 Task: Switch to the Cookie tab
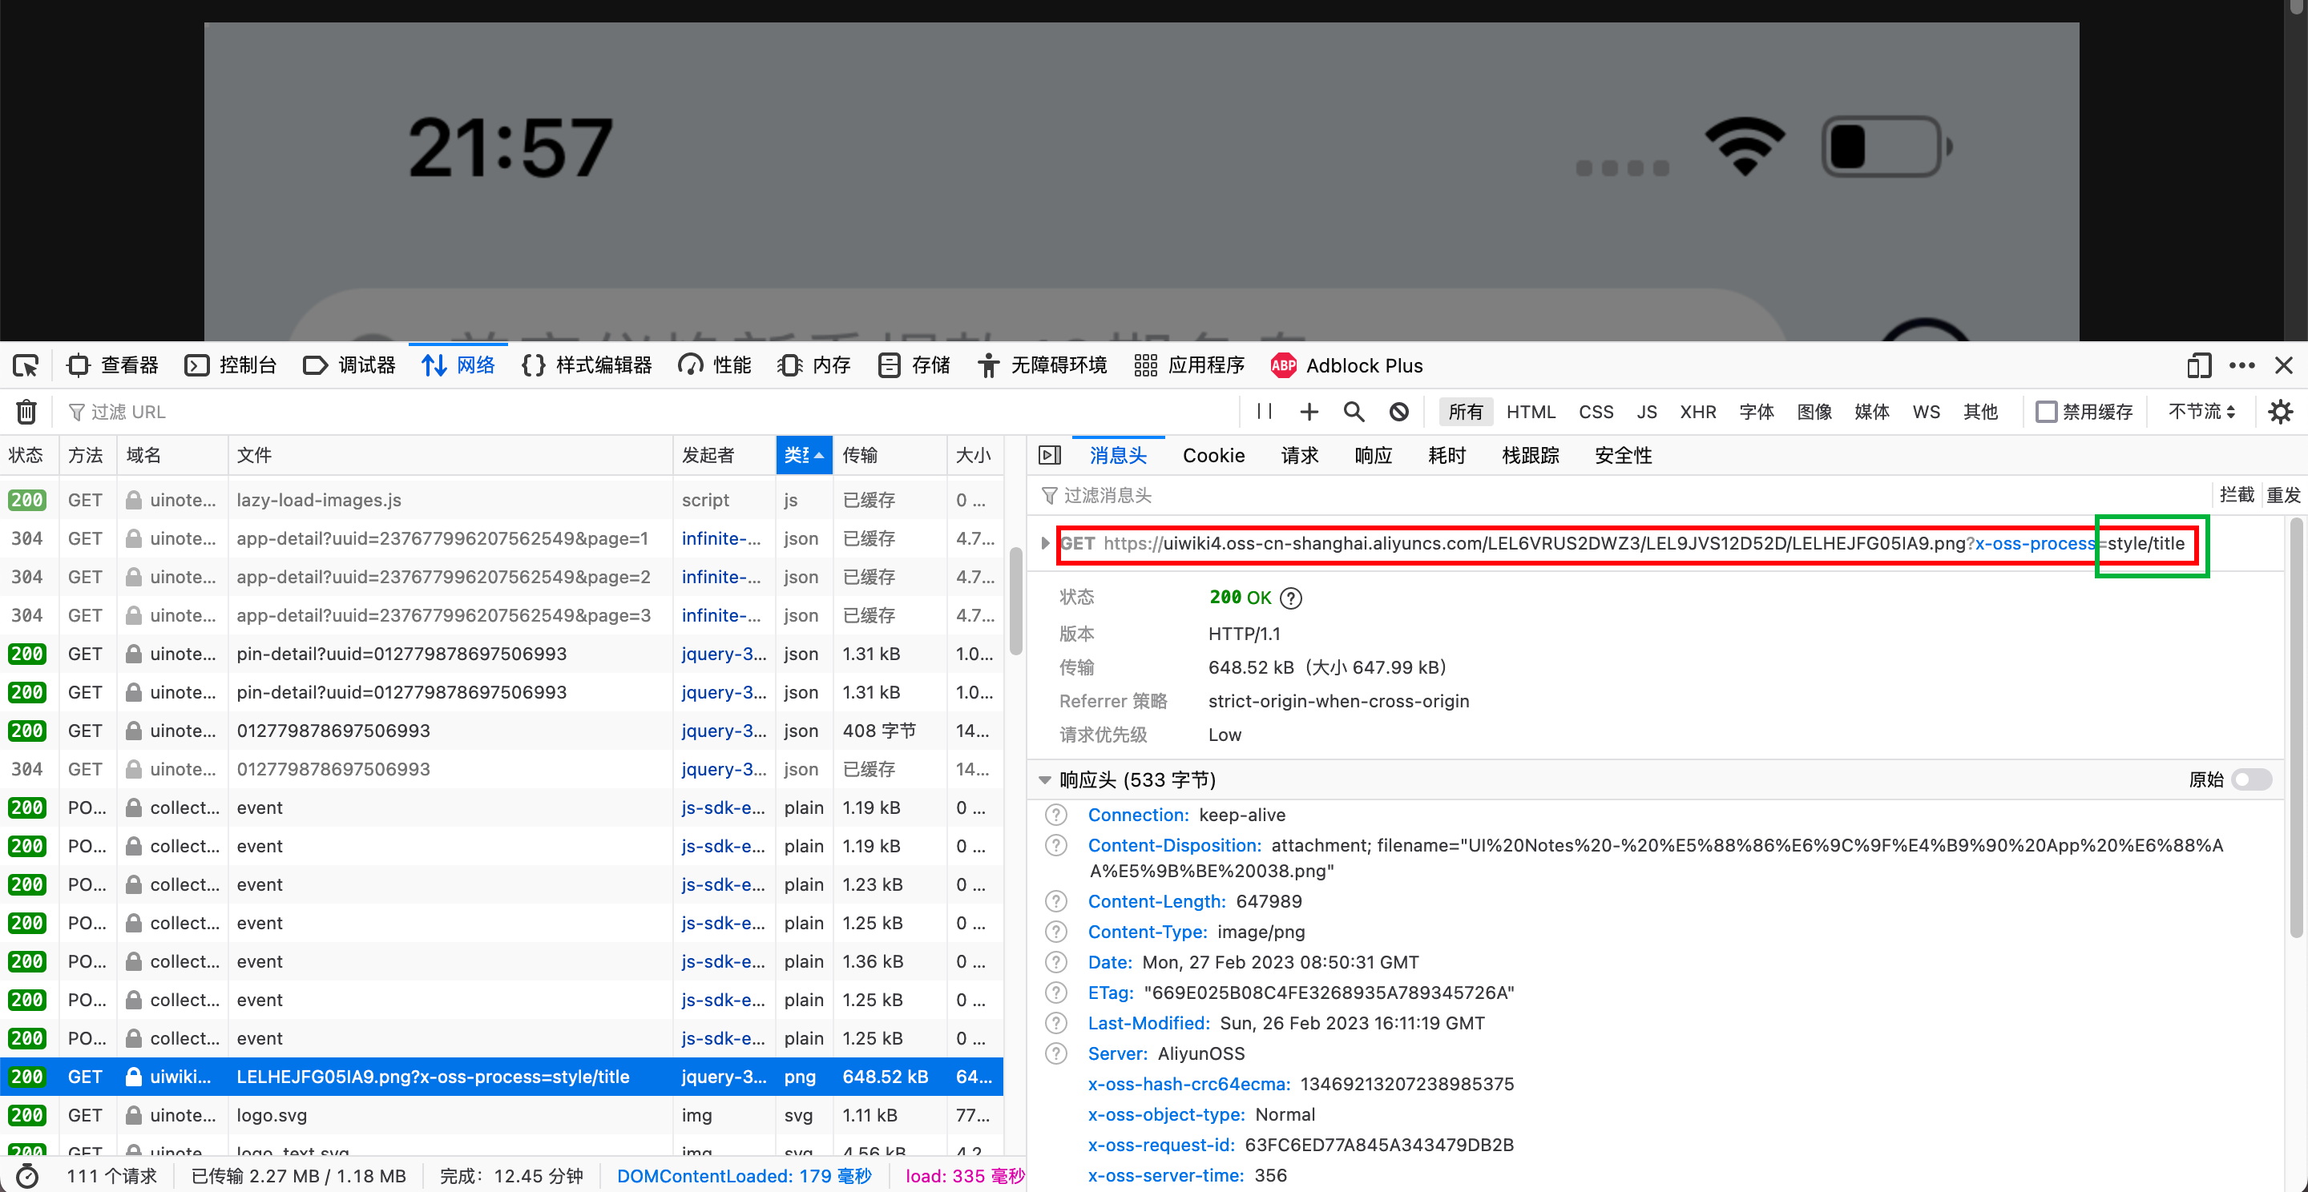[x=1213, y=455]
